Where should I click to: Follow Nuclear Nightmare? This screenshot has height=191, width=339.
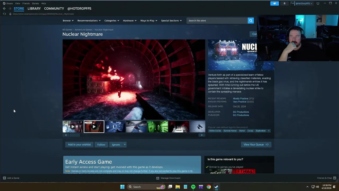(101, 145)
